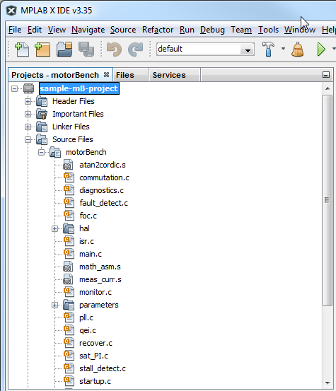Expand the Linker Files folder
336x391 pixels.
click(x=28, y=127)
